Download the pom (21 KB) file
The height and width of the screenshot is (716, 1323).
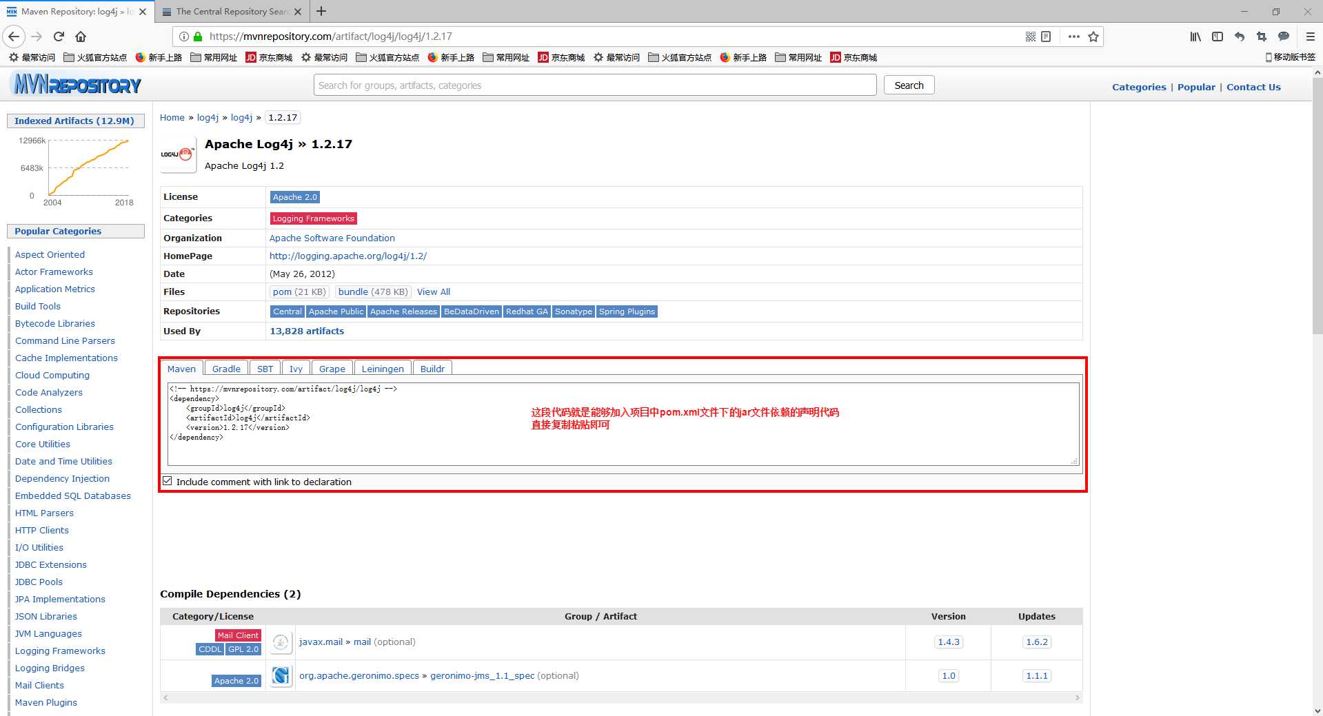tap(299, 291)
